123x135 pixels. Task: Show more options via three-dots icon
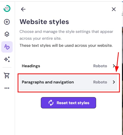[x=7, y=88]
